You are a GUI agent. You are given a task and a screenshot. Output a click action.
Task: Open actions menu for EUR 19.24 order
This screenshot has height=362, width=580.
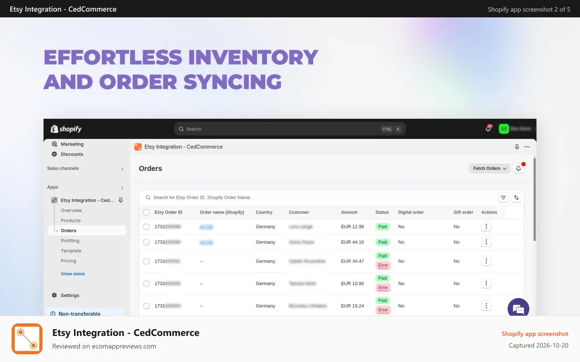pyautogui.click(x=486, y=306)
